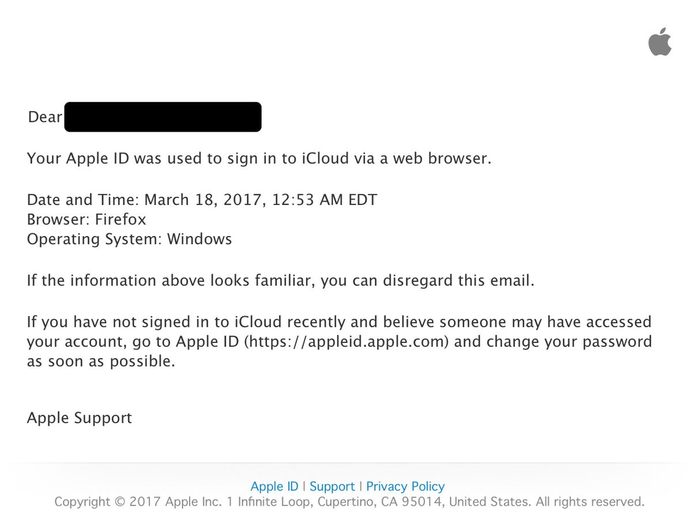Click the 'Operating System: Windows' line
The width and height of the screenshot is (692, 531).
coord(129,240)
